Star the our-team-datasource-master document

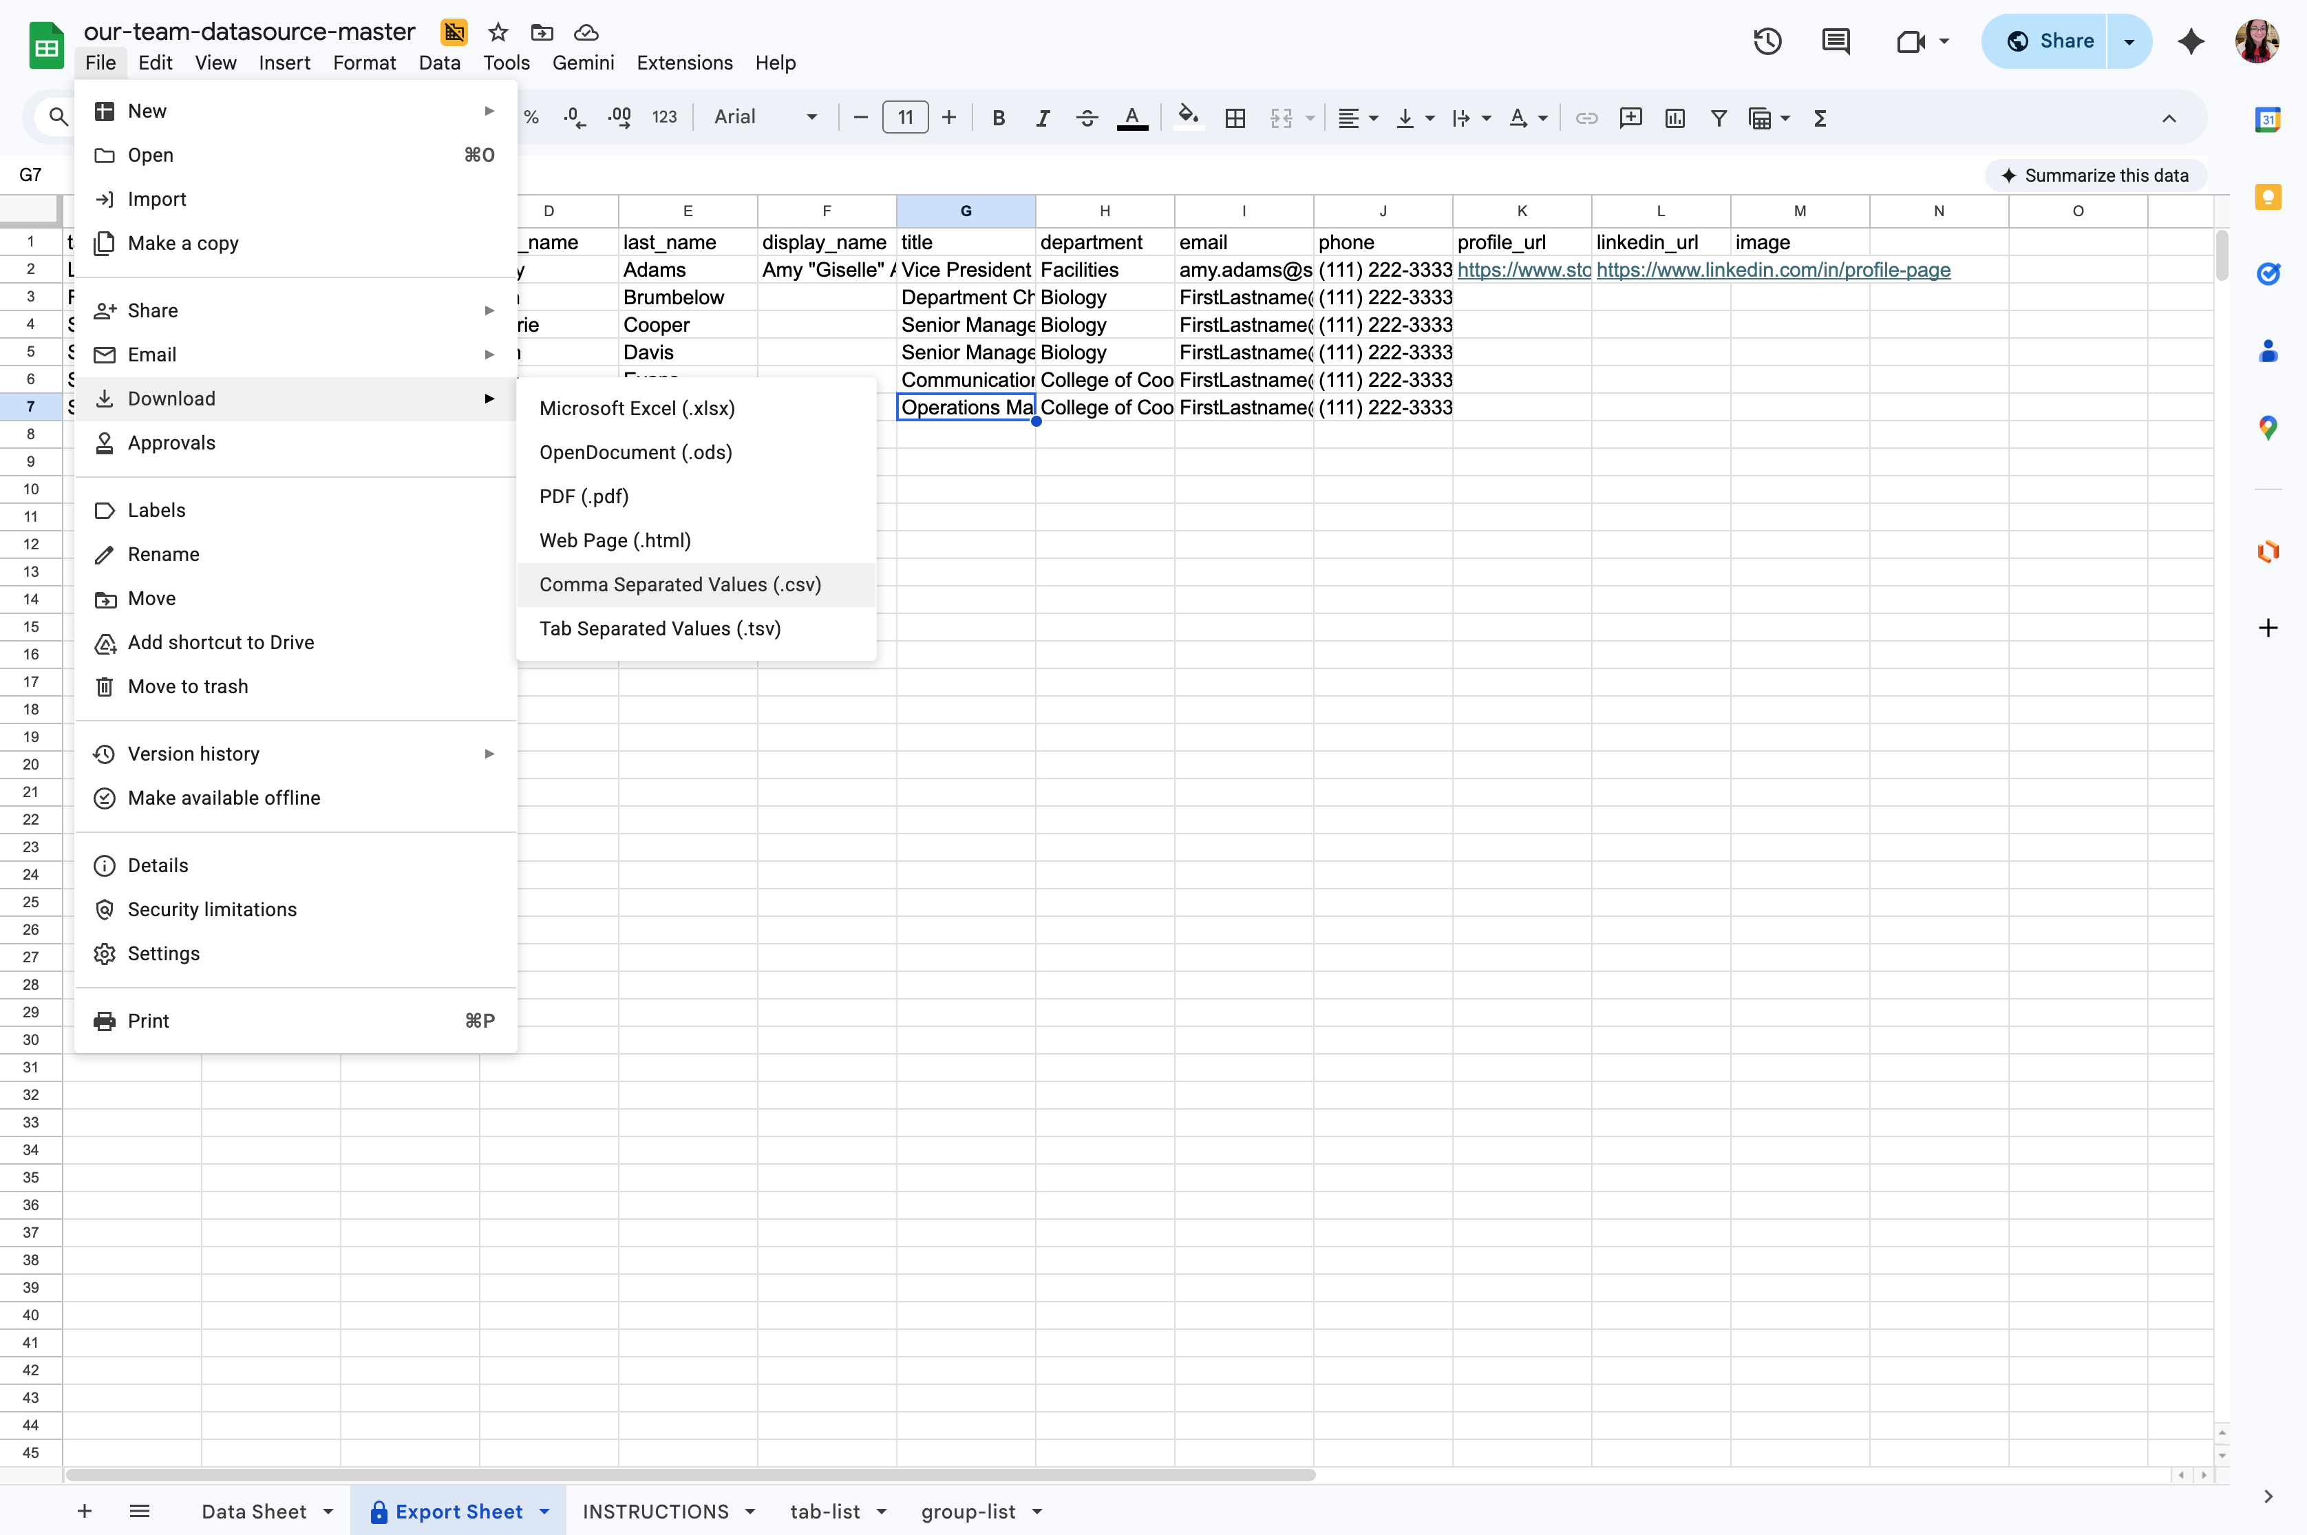(498, 32)
